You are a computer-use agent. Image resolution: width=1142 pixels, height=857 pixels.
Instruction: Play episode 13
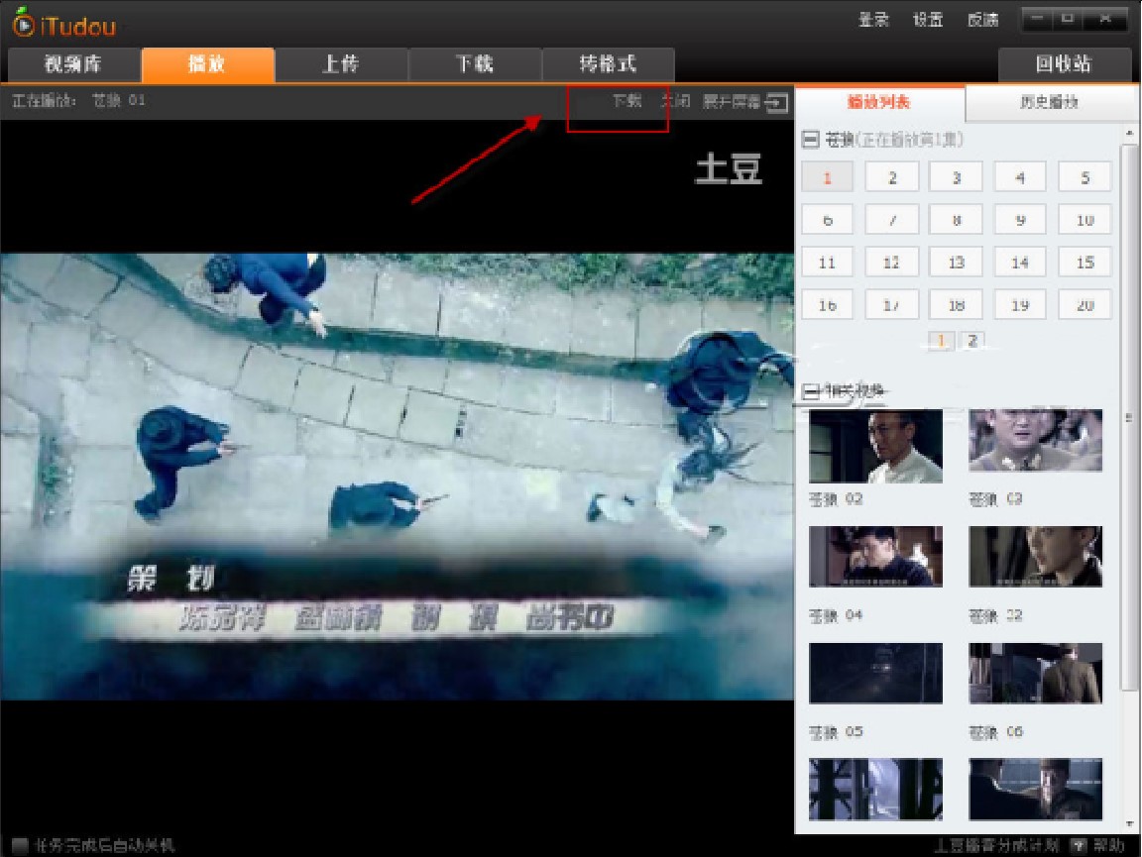coord(957,263)
